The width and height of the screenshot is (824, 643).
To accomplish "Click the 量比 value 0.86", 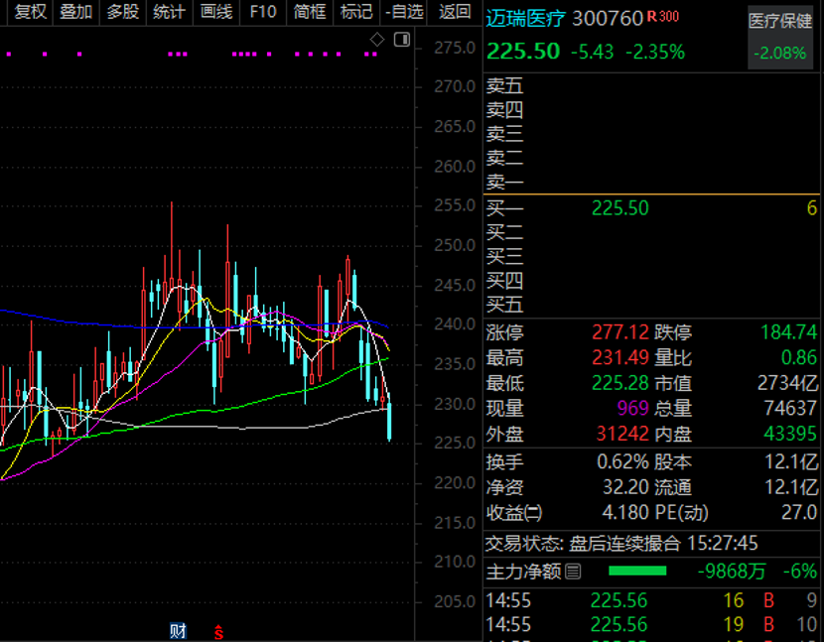I will (x=799, y=358).
